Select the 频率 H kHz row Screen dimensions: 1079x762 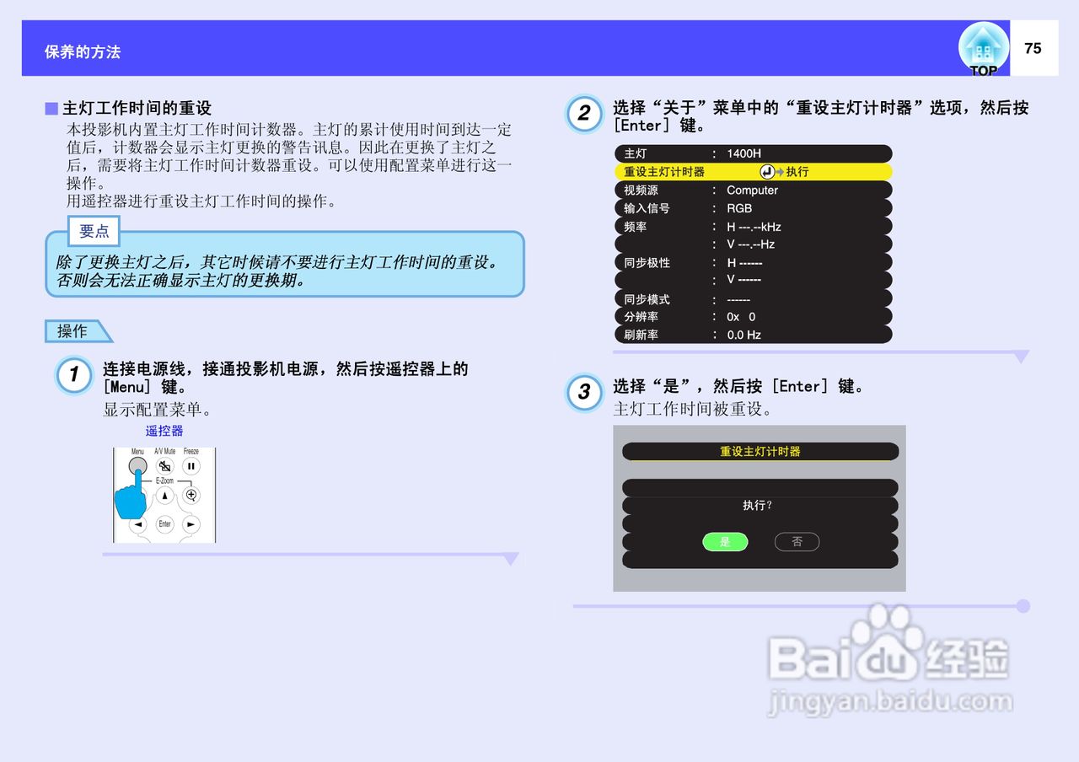(x=753, y=227)
